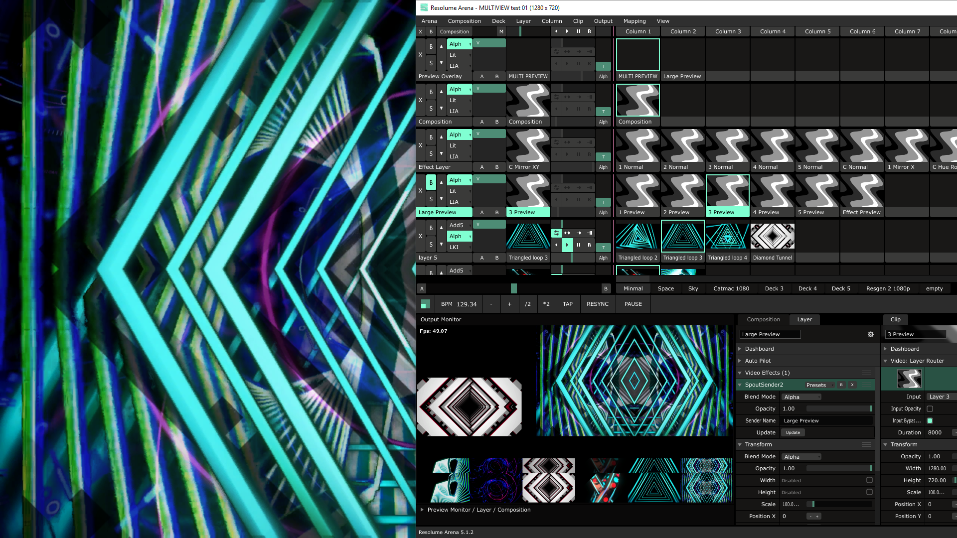Click the RESYNC button
The height and width of the screenshot is (538, 957).
597,304
